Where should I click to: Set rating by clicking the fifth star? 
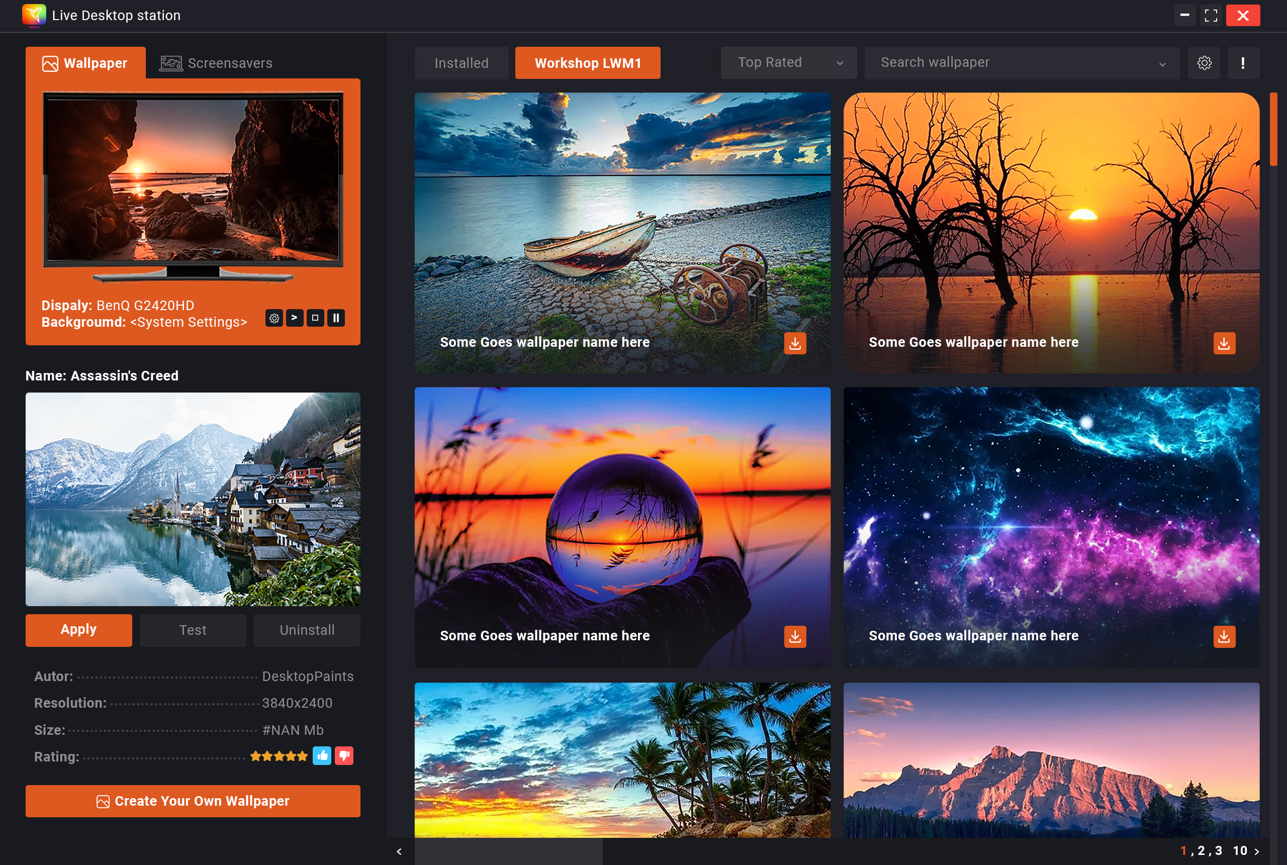coord(303,756)
